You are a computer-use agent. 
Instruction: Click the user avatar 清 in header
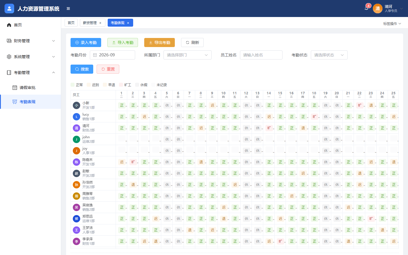pos(378,8)
